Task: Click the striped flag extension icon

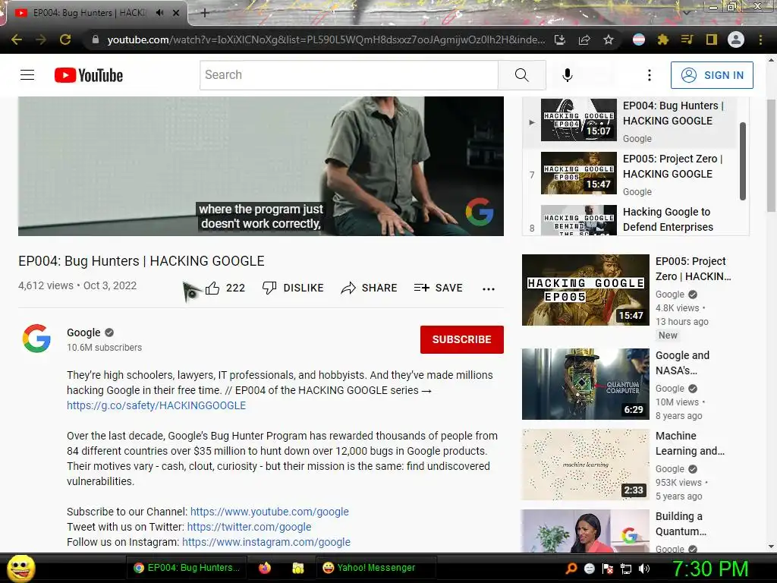Action: pos(639,39)
